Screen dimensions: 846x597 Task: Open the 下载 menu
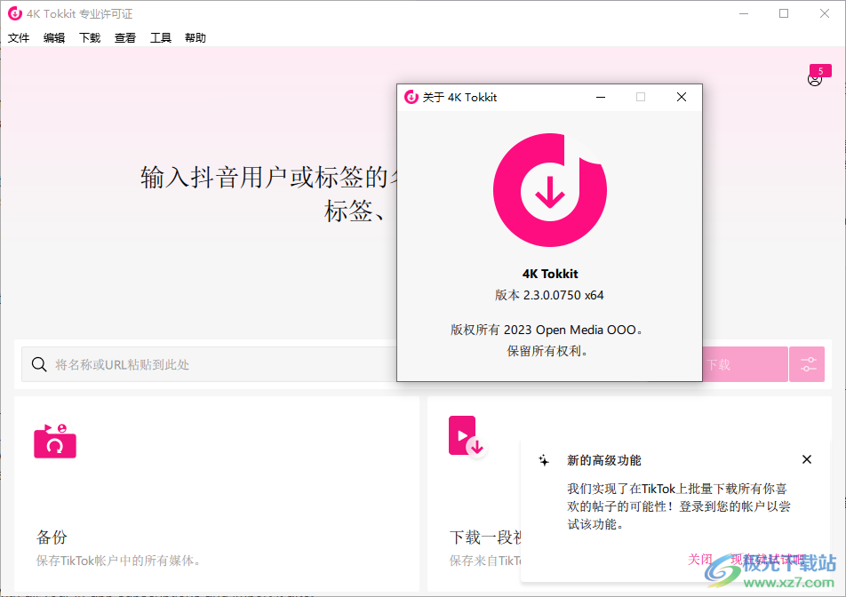[90, 37]
